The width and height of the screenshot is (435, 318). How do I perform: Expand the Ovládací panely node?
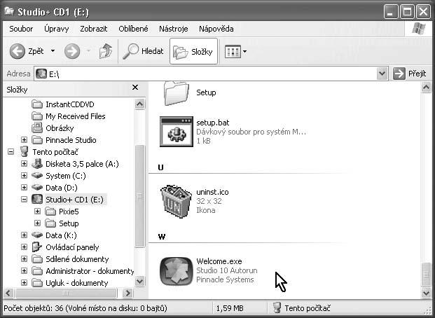[24, 247]
